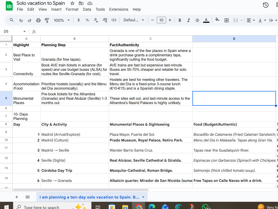Open the fill color picker
This screenshot has height=209, width=278.
(x=217, y=20)
